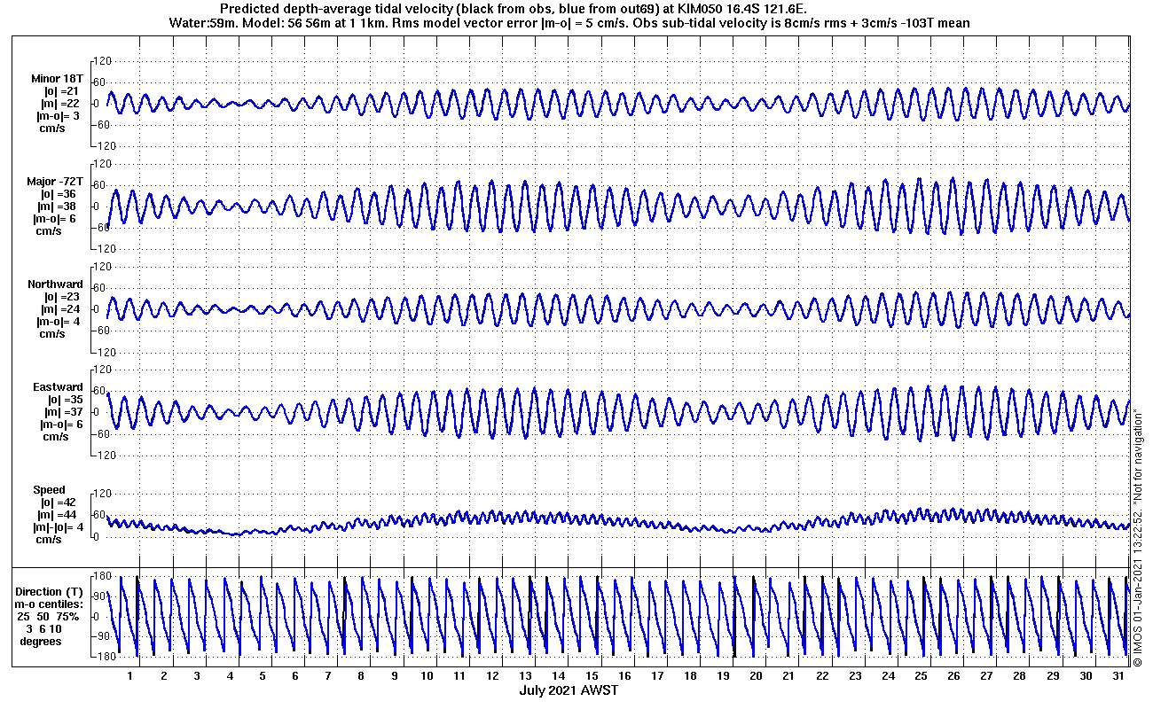The height and width of the screenshot is (709, 1153).
Task: Click day '23' on the date axis
Action: click(x=855, y=675)
